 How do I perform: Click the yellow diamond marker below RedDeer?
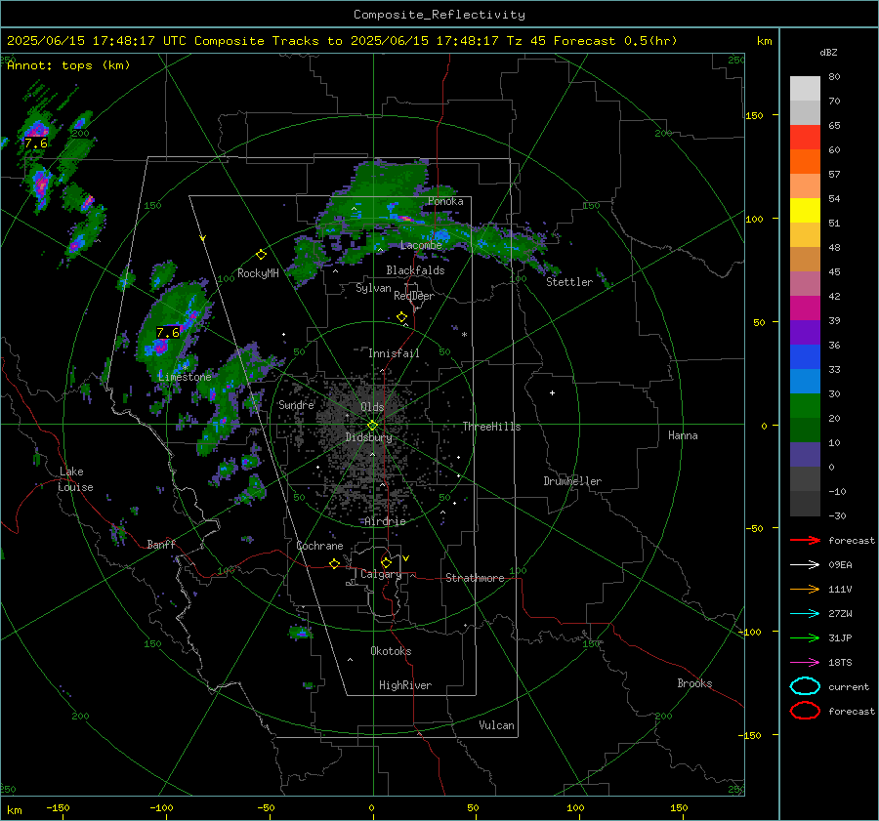[x=401, y=317]
